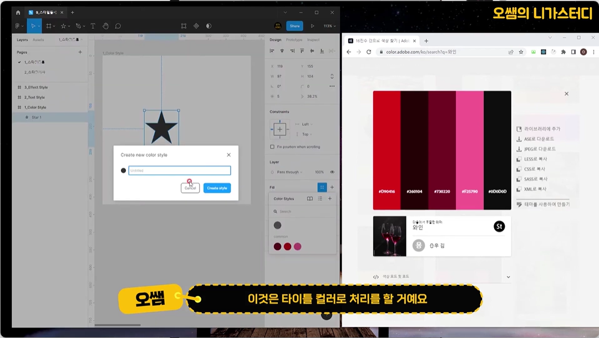
Task: Switch to the Design tab
Action: coord(276,40)
